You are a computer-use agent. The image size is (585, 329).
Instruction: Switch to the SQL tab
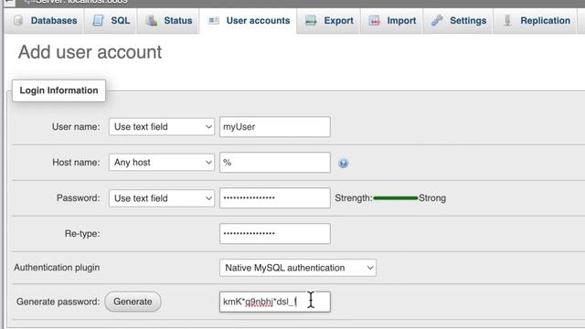(x=111, y=21)
